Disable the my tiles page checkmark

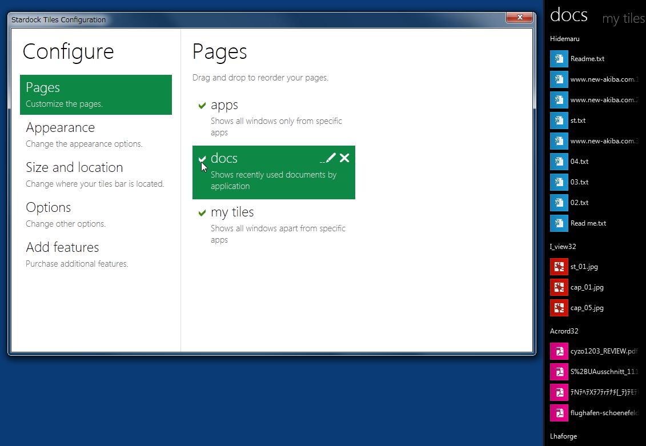(202, 213)
